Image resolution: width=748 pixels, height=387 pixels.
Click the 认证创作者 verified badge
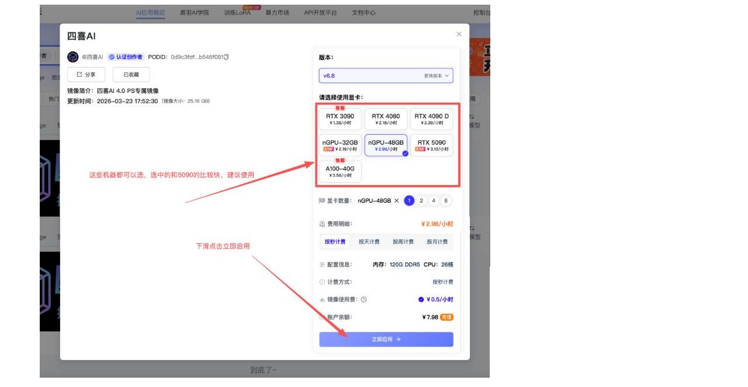tap(126, 57)
